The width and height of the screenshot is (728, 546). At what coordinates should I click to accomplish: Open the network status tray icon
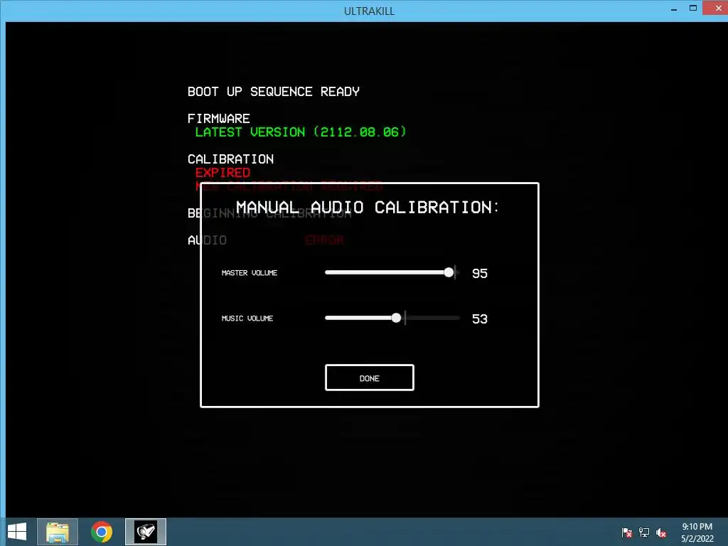[644, 532]
